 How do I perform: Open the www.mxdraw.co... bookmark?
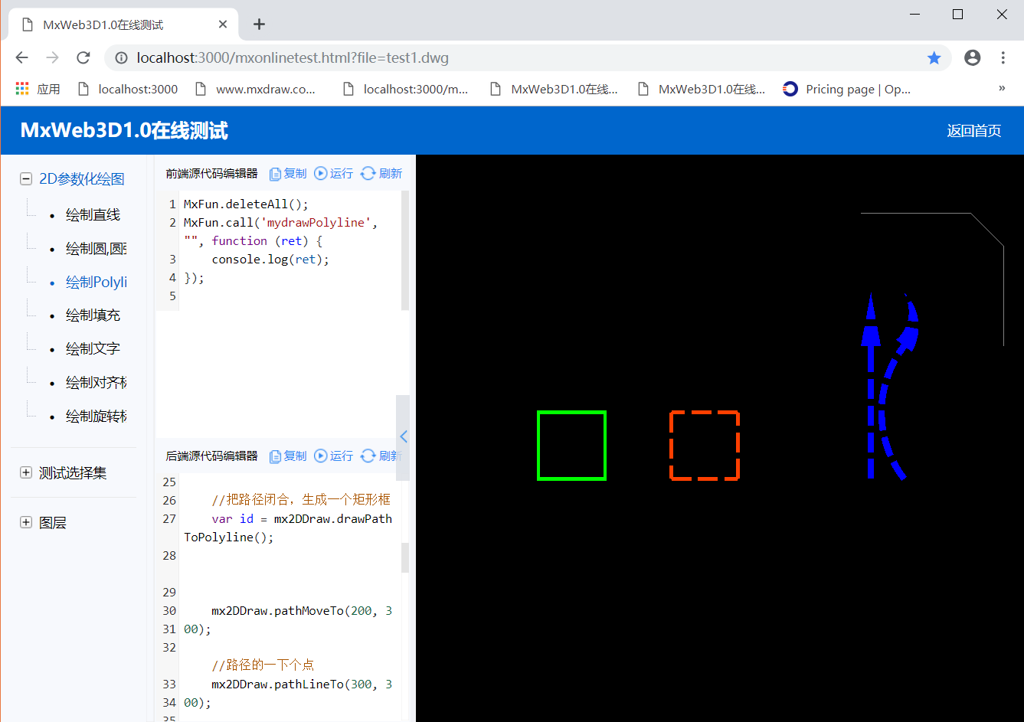(255, 90)
